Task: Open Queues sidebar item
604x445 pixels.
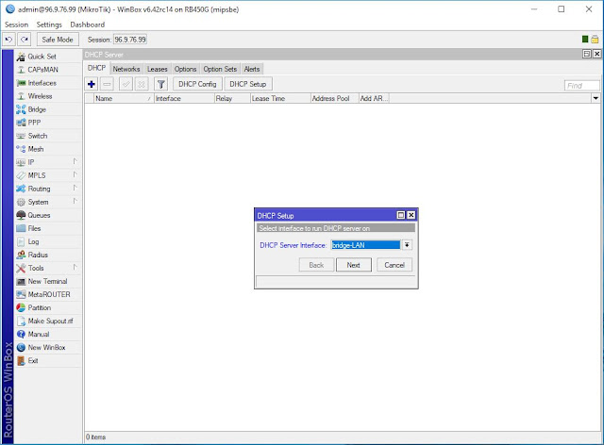Action: click(x=48, y=215)
